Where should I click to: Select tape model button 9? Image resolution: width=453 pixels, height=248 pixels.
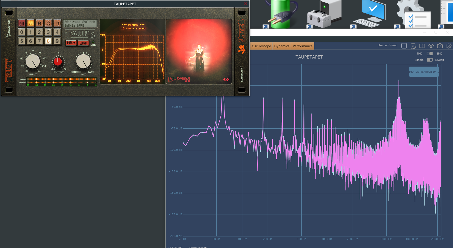click(57, 41)
